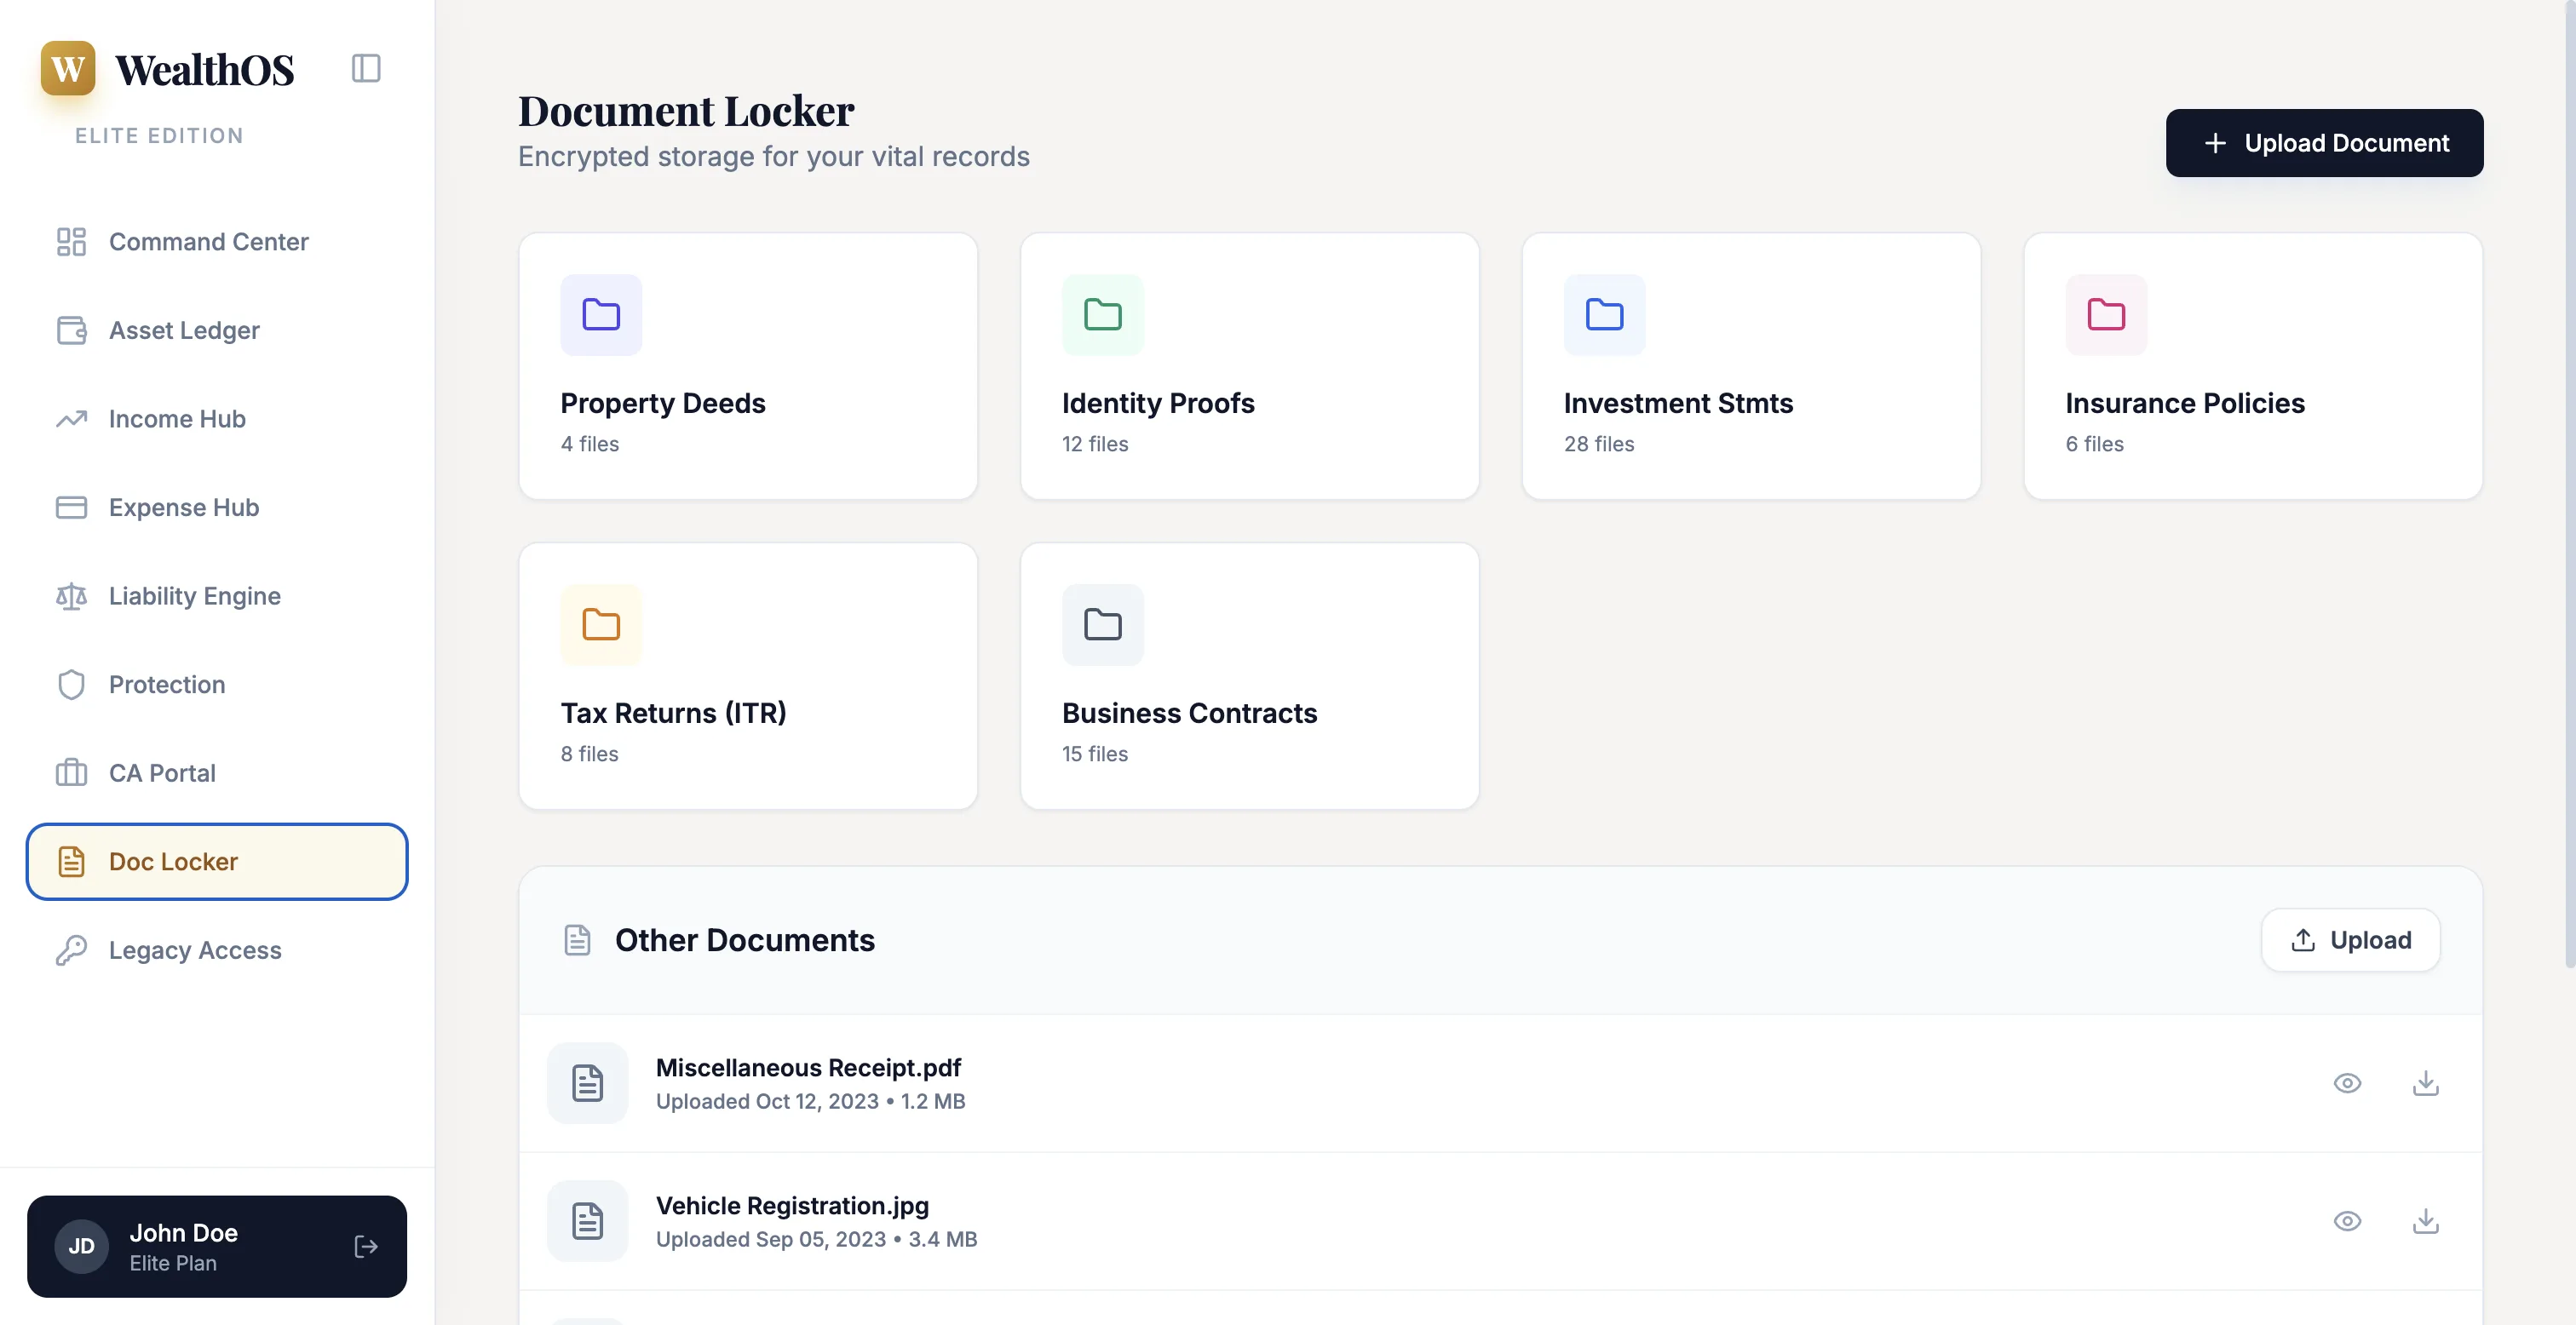Click the '28 files' count text
Viewport: 2576px width, 1325px height.
[x=1599, y=444]
